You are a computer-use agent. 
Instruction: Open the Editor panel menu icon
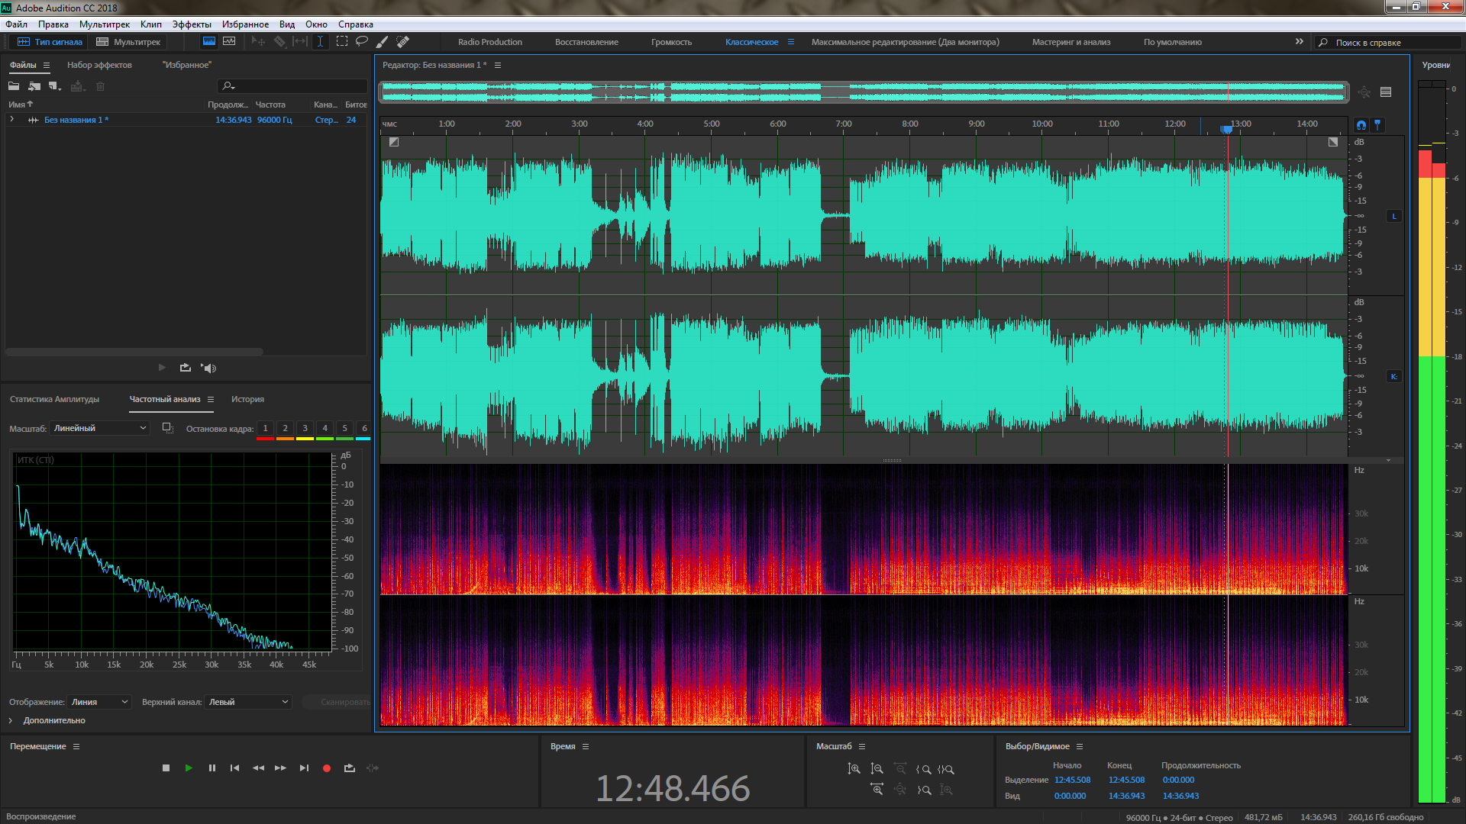pos(498,66)
